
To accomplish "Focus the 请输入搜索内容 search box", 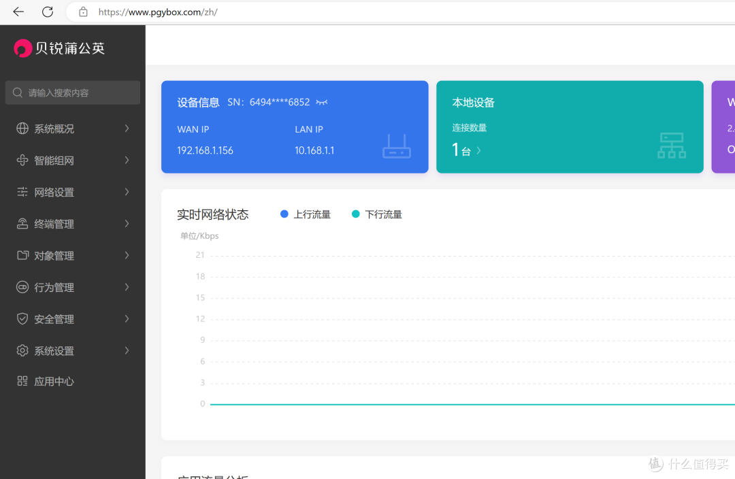I will pyautogui.click(x=73, y=93).
